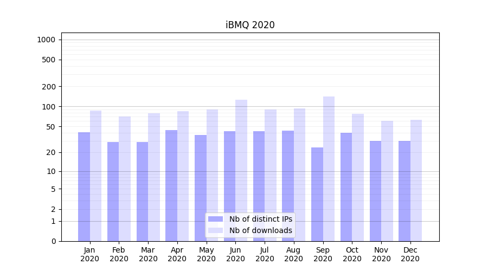Click the Jul 2020 x-axis label

(x=265, y=254)
